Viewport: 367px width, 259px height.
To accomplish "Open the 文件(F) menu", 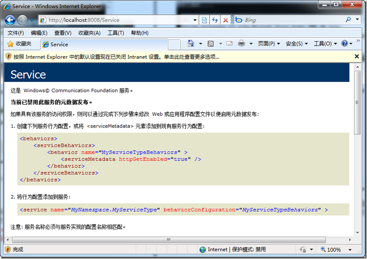I will coord(15,33).
